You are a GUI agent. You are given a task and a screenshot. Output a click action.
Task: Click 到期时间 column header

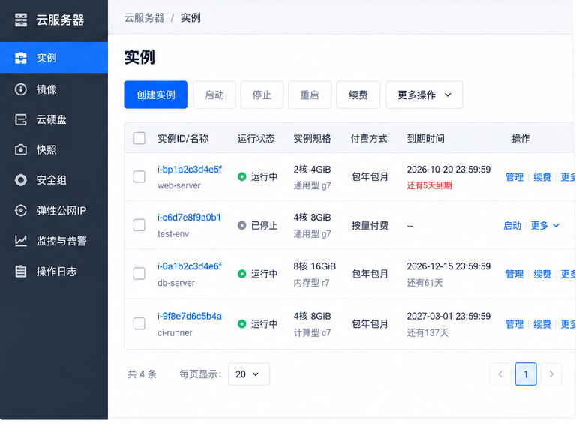[x=425, y=139]
